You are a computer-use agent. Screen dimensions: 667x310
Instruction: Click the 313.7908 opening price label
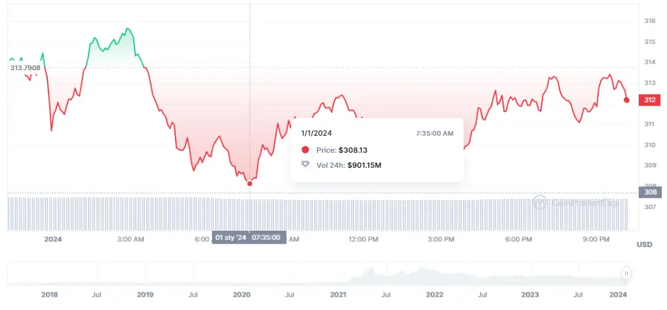(25, 68)
